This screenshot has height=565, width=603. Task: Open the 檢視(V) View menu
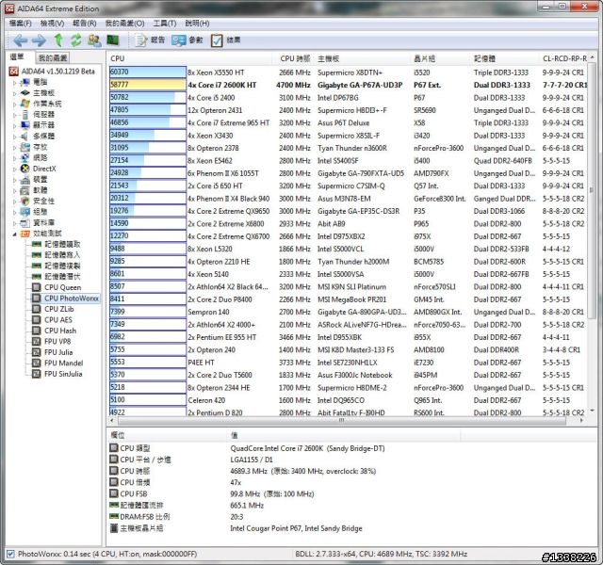[x=53, y=24]
